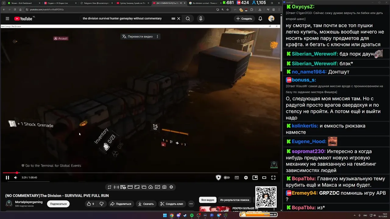
Task: Open YouTube notifications bell
Action: click(x=260, y=19)
